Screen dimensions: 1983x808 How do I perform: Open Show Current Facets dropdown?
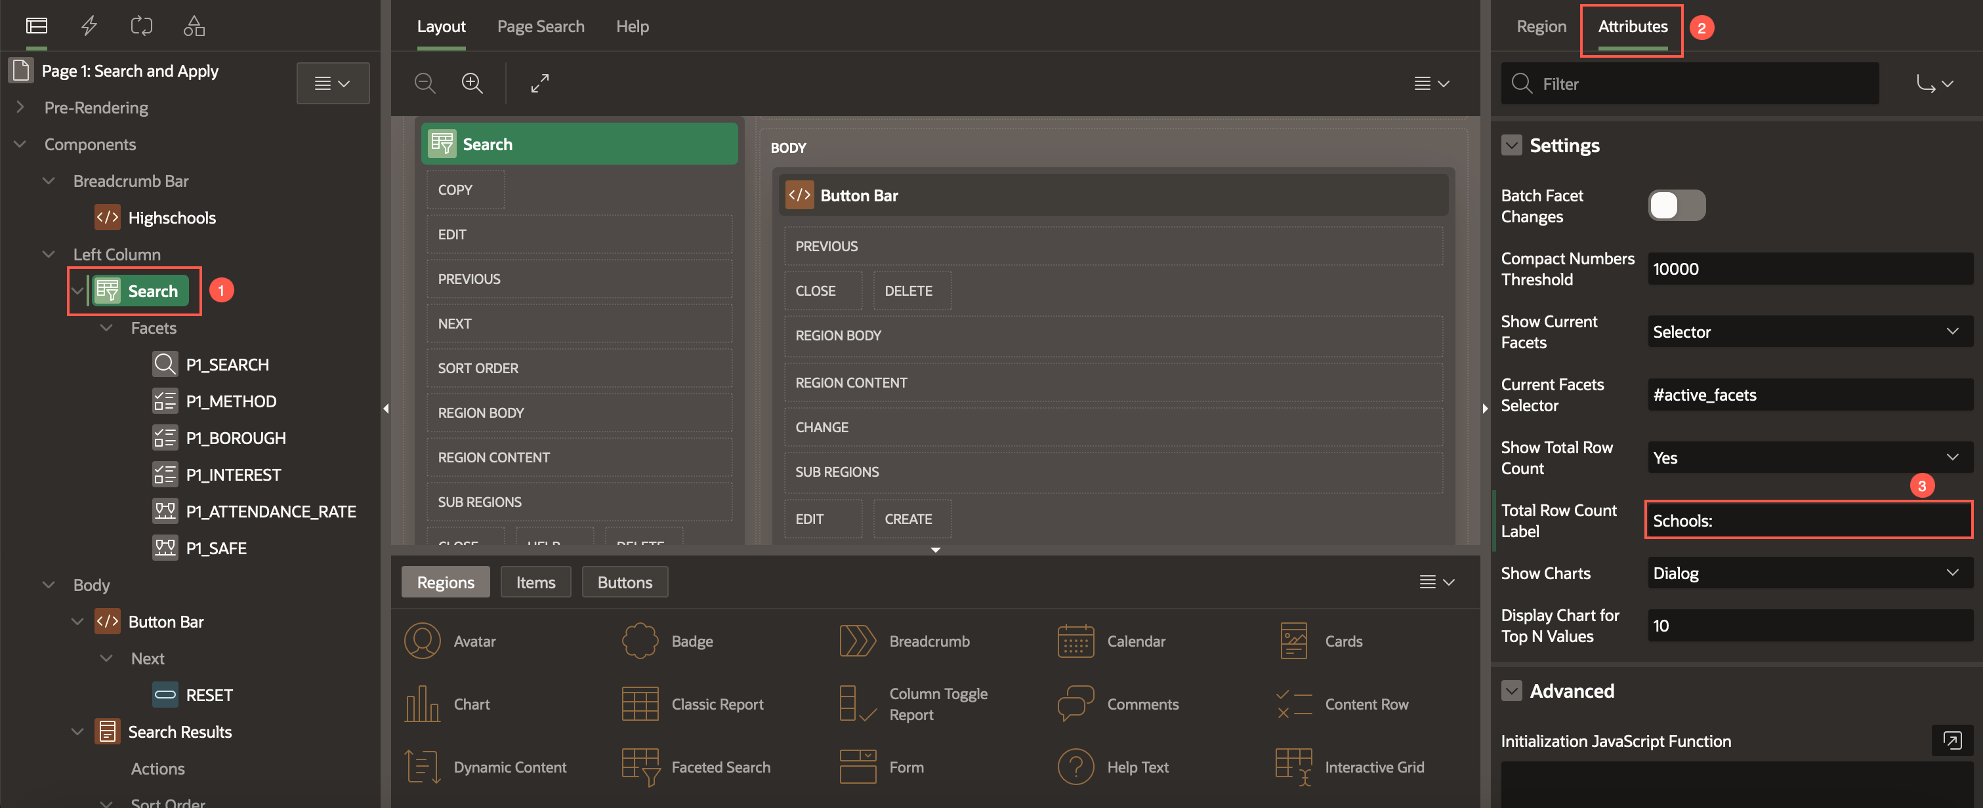click(1810, 332)
